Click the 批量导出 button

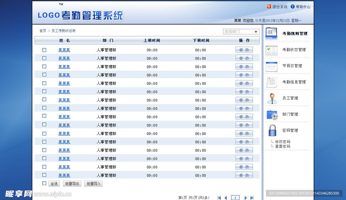coord(72,184)
